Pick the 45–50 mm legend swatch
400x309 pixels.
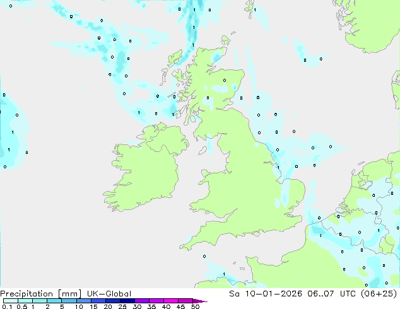(x=185, y=301)
